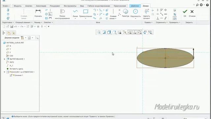The height and width of the screenshot is (119, 211).
Task: Select the Spline tool icon
Action: pos(95,18)
